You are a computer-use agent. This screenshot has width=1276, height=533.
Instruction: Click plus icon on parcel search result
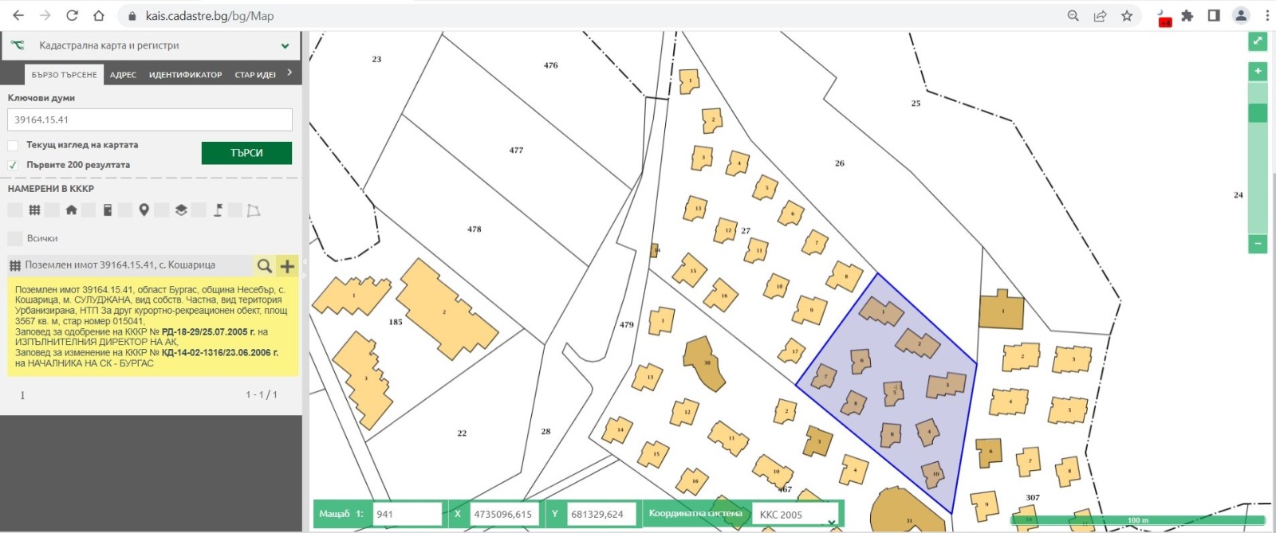[287, 266]
